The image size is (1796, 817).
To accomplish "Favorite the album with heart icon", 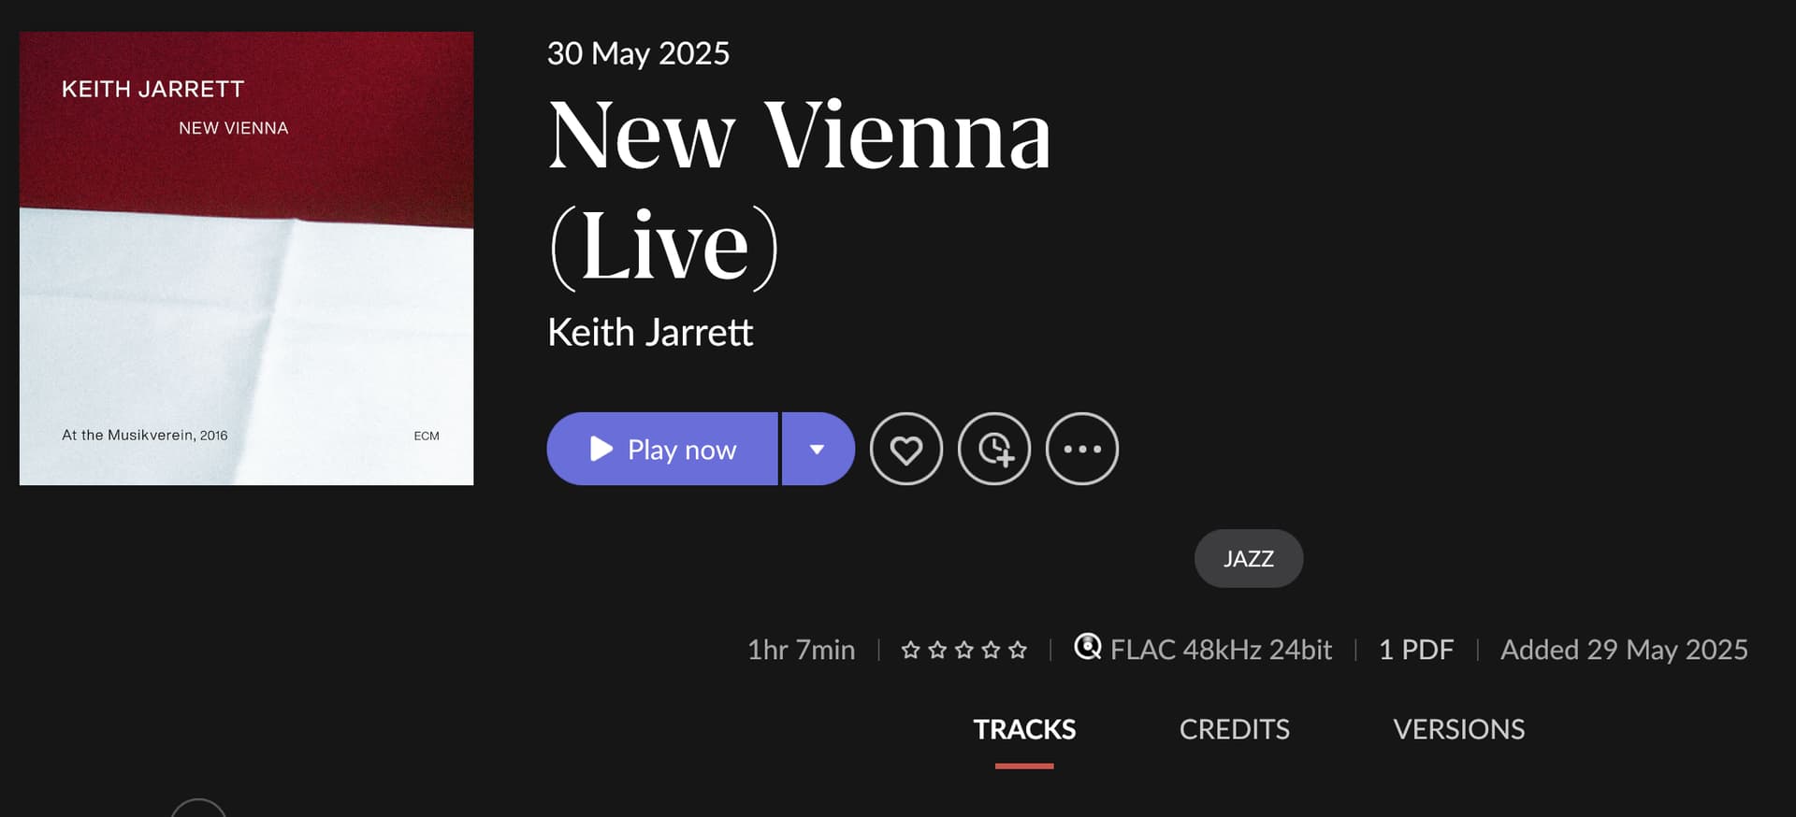I will pyautogui.click(x=905, y=450).
